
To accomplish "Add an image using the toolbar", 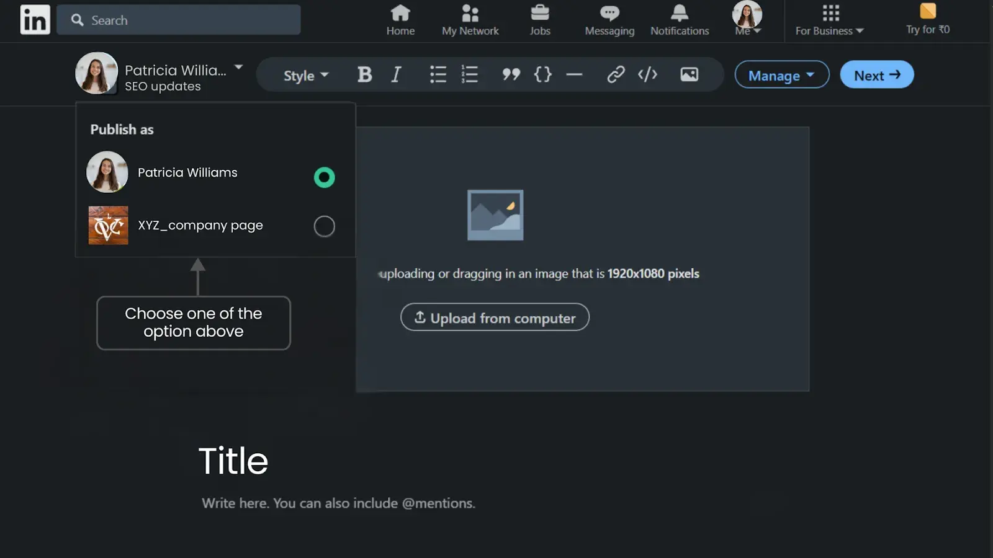I will coord(689,74).
